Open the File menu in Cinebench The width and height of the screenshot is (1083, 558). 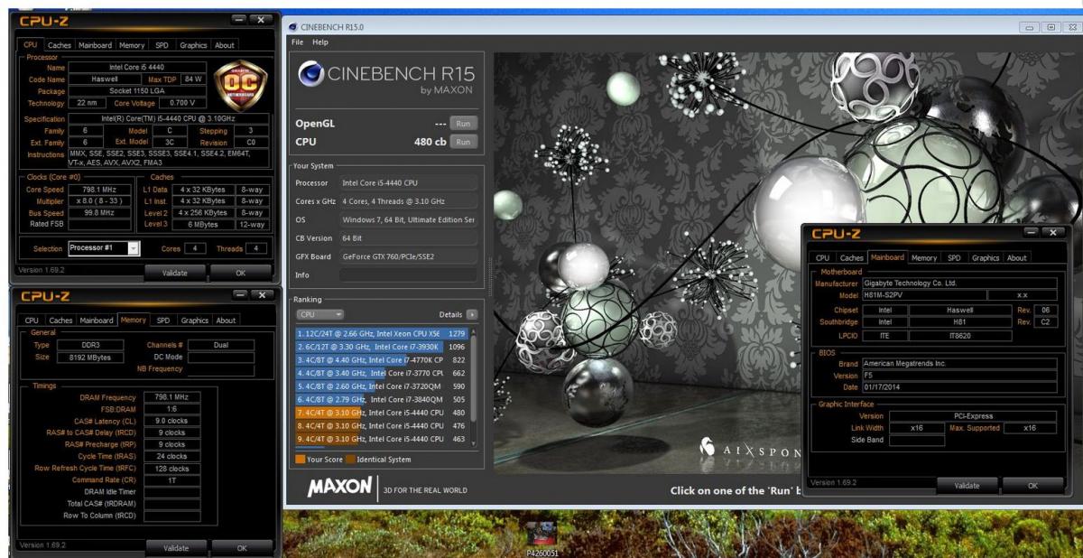click(x=298, y=42)
